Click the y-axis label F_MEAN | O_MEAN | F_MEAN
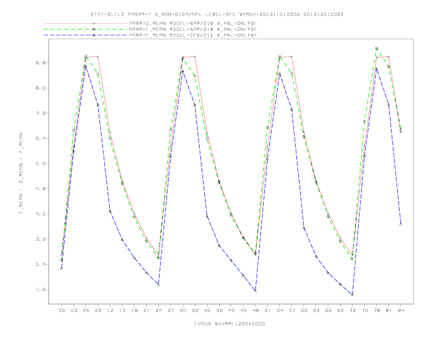Image resolution: width=437 pixels, height=338 pixels. tap(21, 173)
